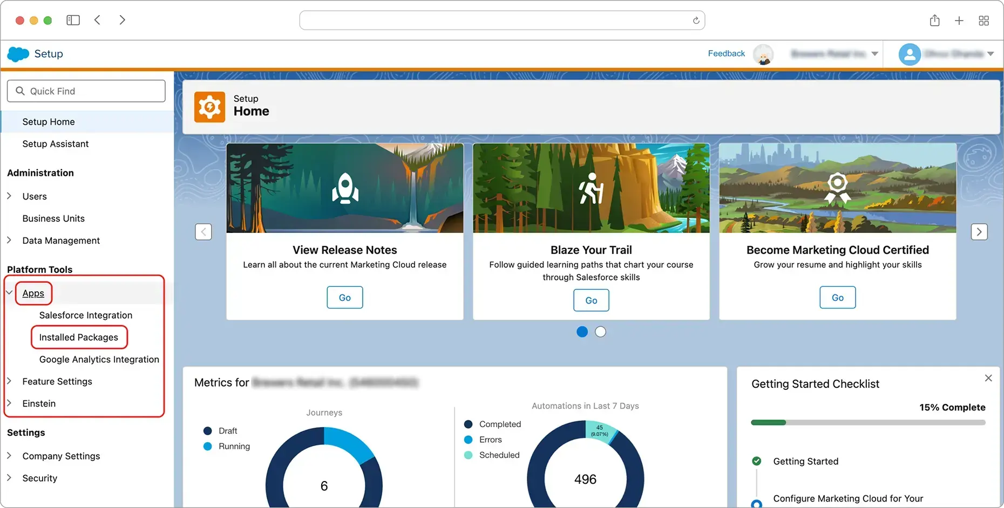The height and width of the screenshot is (508, 1004).
Task: Select the second carousel page dot
Action: click(600, 332)
